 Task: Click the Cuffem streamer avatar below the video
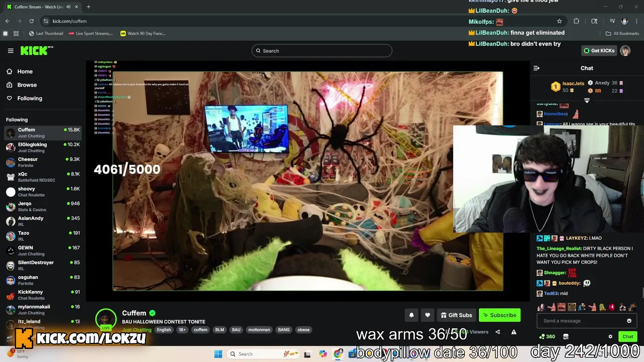106,319
